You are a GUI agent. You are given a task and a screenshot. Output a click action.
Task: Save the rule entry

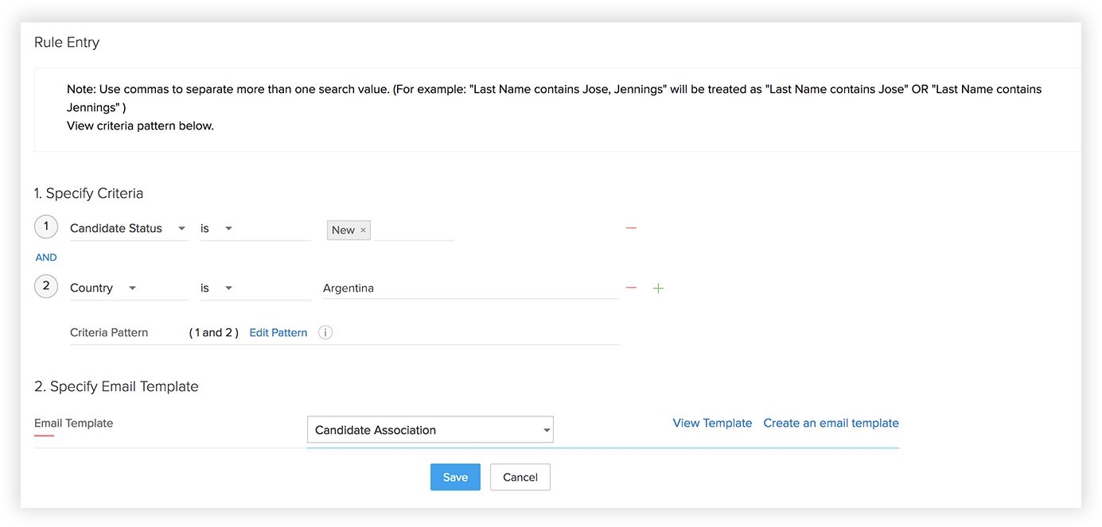[x=455, y=477]
